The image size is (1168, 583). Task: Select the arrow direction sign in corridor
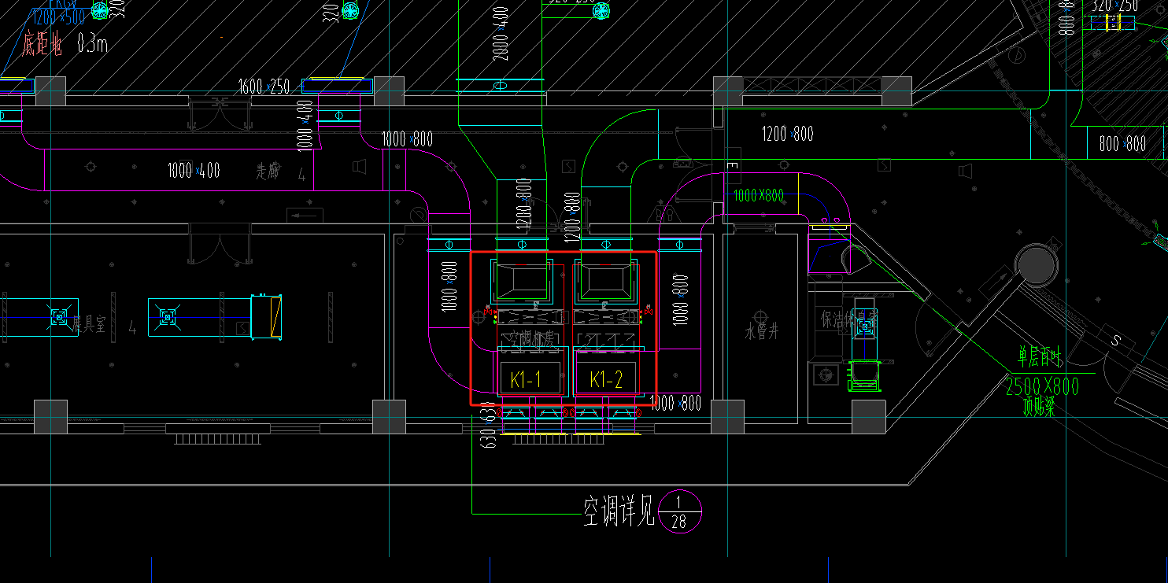coord(305,215)
